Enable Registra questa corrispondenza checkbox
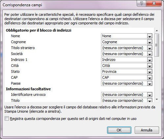Viewport: 164px width, 139px height. tap(7, 119)
